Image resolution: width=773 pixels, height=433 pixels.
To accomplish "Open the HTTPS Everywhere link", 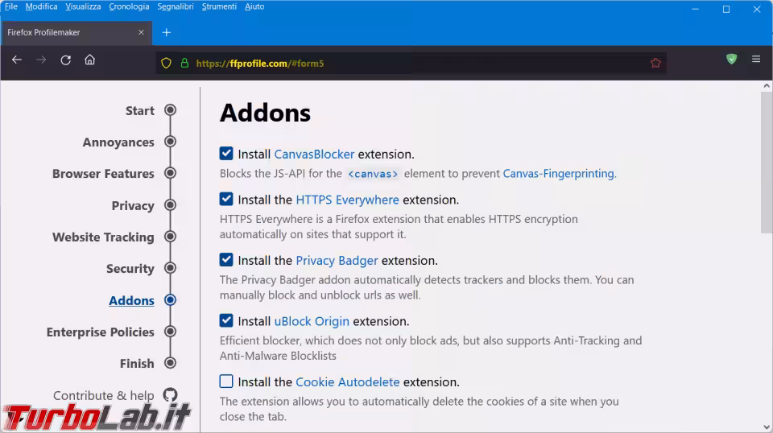I will click(347, 200).
